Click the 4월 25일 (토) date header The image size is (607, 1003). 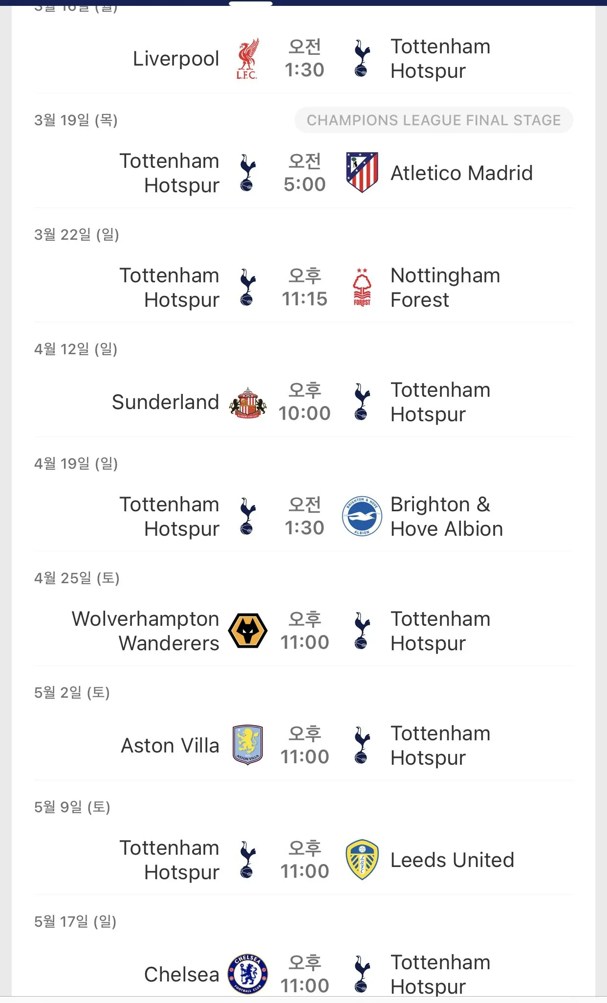click(77, 578)
